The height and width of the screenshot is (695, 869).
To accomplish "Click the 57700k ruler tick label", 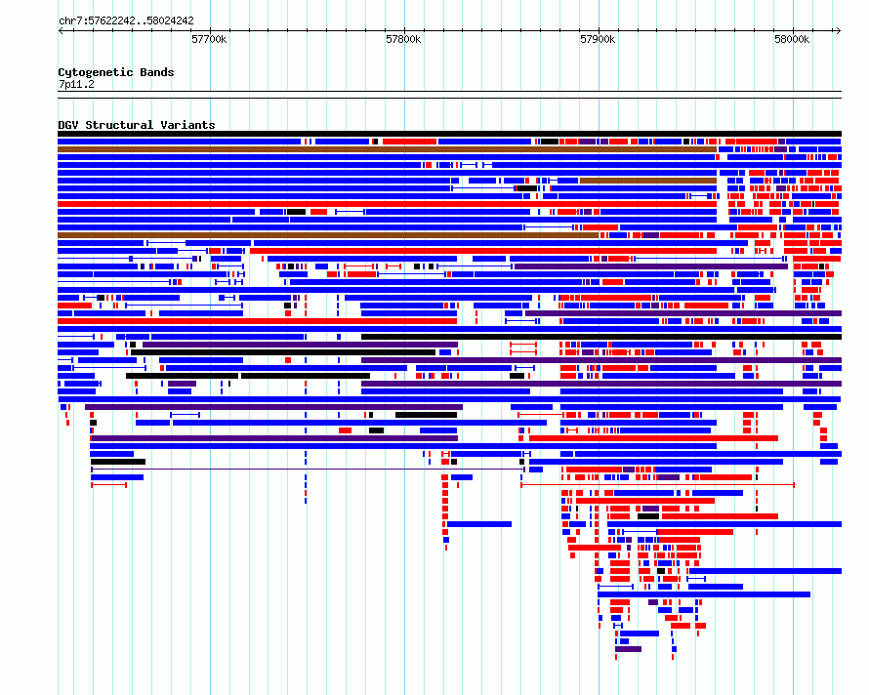I will 209,39.
